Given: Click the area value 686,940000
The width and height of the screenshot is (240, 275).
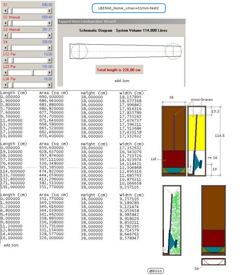Looking at the screenshot, I should (51, 101).
